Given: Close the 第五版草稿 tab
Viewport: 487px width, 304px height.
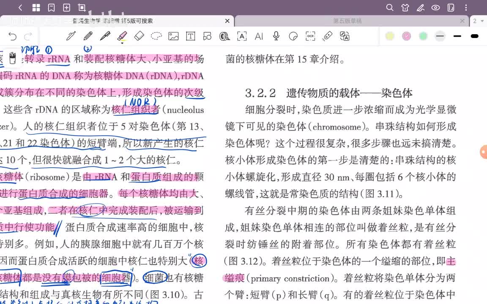Looking at the screenshot, I should (x=462, y=21).
